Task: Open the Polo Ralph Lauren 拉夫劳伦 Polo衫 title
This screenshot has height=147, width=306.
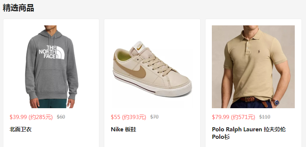Action: (249, 133)
